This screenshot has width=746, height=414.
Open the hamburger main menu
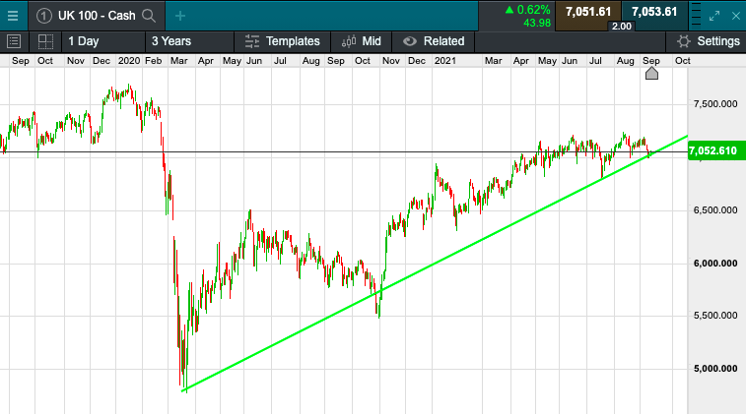13,15
